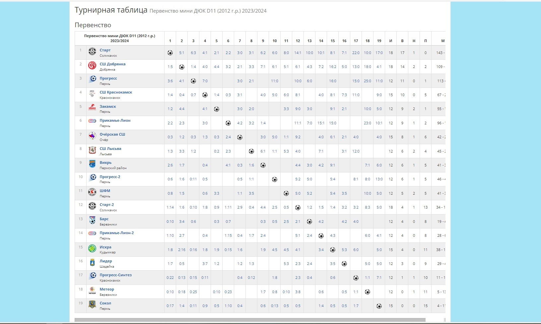Screen dimensions: 541x324
Task: Click the soccer ball in Сокол row
Action: tap(379, 306)
